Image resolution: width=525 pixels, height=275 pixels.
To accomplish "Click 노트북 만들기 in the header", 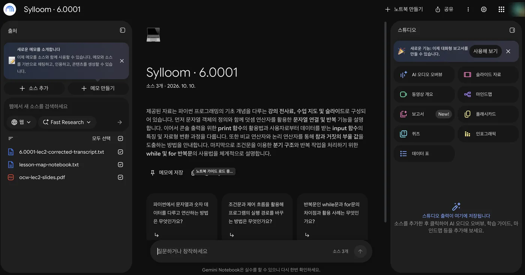I will pos(404,9).
